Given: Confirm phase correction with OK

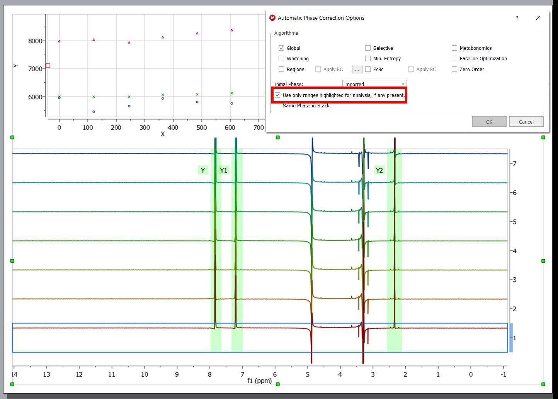Looking at the screenshot, I should [x=489, y=122].
